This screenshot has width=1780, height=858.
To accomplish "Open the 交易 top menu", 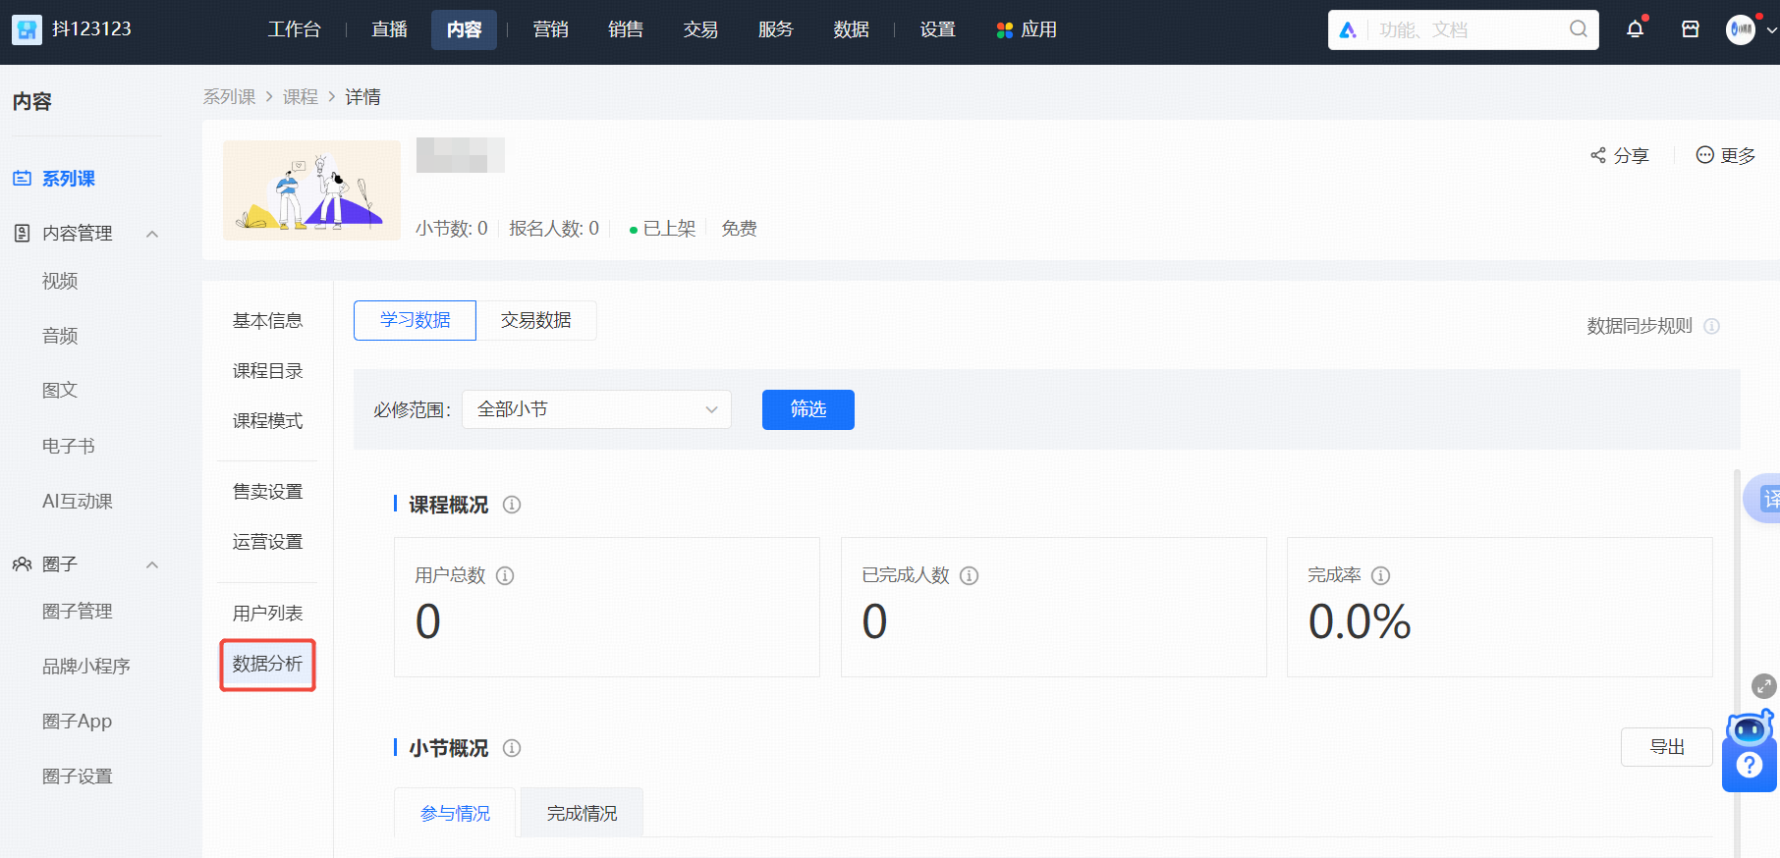I will click(x=700, y=29).
